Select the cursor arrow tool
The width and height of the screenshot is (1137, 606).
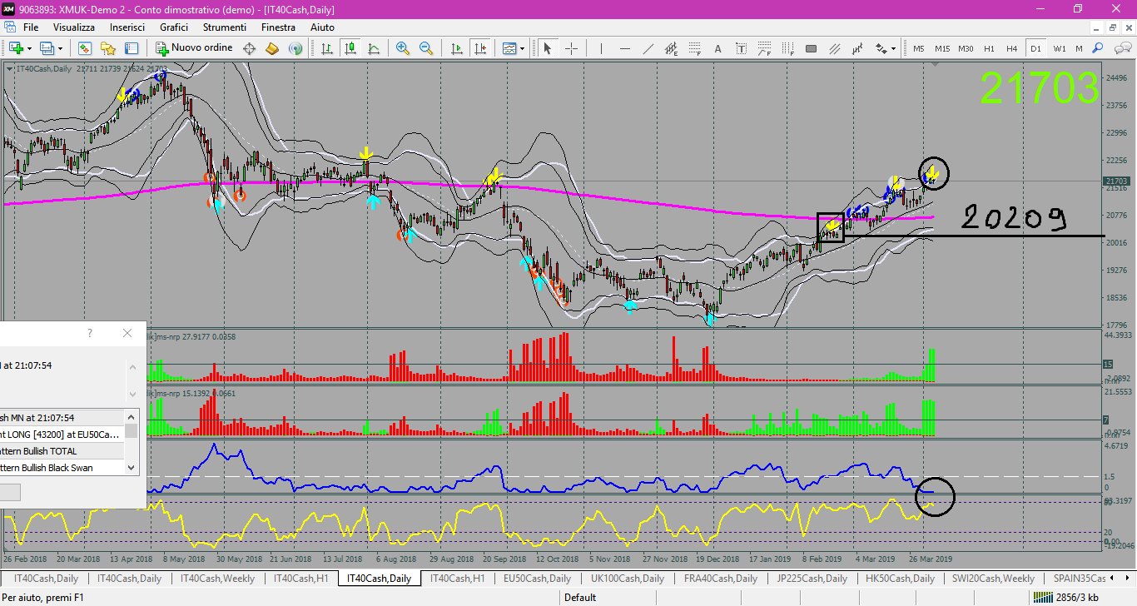(548, 48)
